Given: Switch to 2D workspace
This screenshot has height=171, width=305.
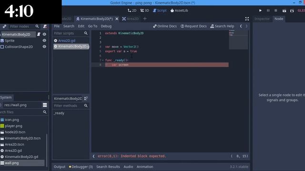Looking at the screenshot, I should [132, 10].
